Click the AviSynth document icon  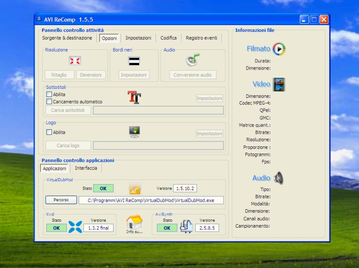pos(186,227)
